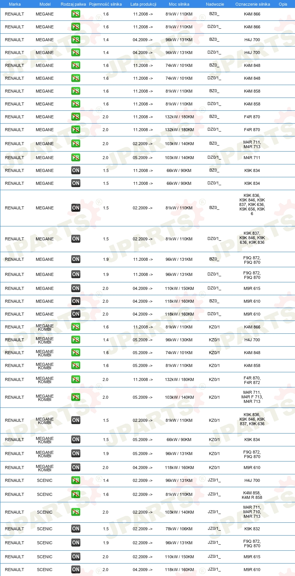The image size is (295, 576).
Task: Click the 'Nadwozie' column header
Action: (x=215, y=4)
